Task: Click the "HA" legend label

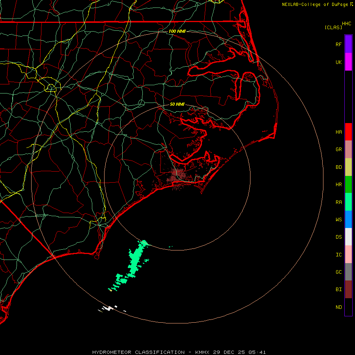Action: point(338,132)
